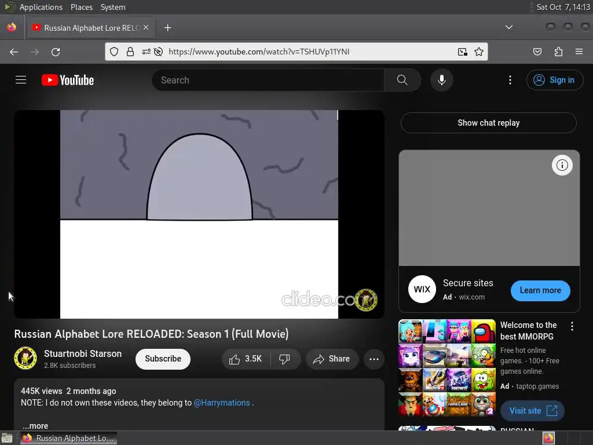Screen dimensions: 593x445
Task: Open YouTube settings three-dot menu
Action: pos(510,80)
